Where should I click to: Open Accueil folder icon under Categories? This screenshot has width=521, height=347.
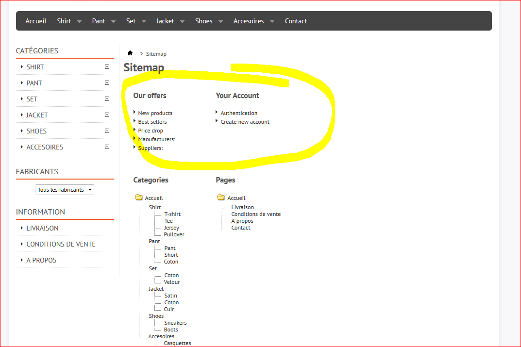[x=138, y=198]
